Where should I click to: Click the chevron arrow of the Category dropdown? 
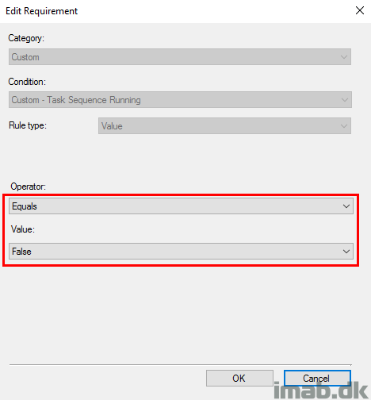[x=344, y=57]
